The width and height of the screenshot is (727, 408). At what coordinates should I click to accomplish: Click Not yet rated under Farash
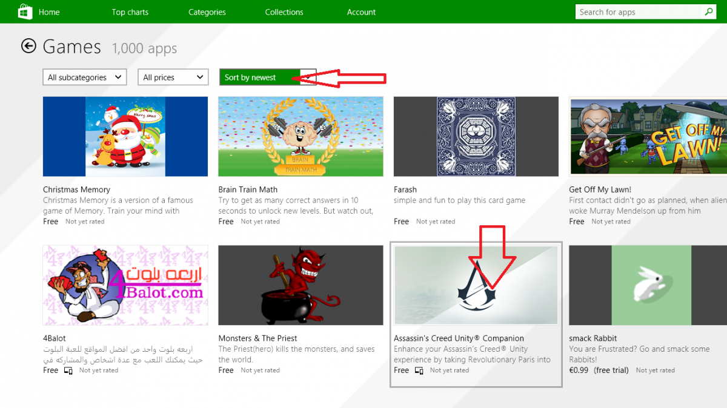436,222
